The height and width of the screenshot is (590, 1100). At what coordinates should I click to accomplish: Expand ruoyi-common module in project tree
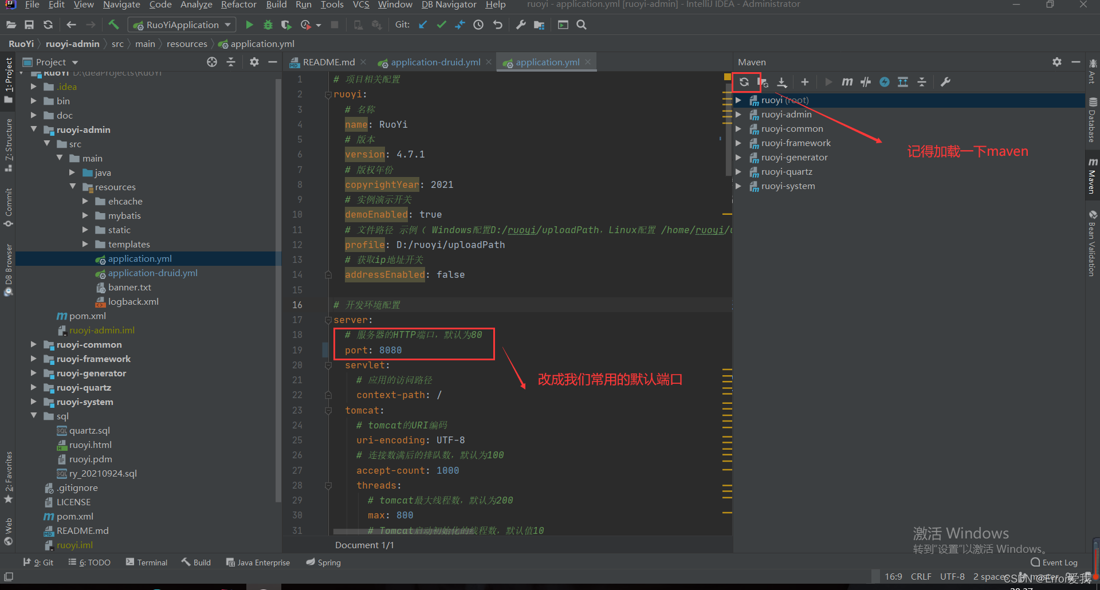[x=33, y=344]
